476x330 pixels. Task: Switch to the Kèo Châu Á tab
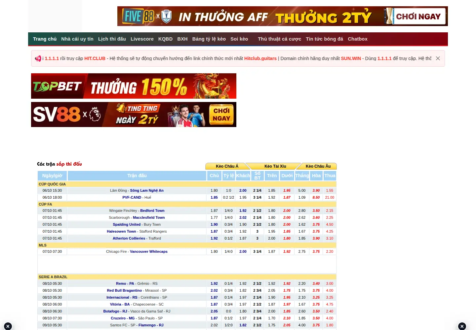(227, 166)
